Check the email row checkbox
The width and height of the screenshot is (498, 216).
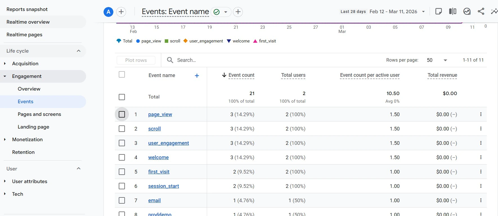[122, 200]
